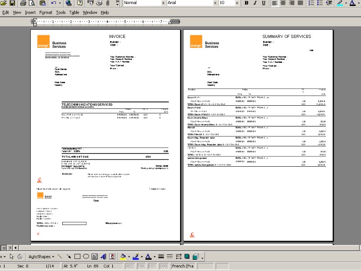Select the Rectangle drawing tool
Viewport: 361px width, 271px height.
77,257
